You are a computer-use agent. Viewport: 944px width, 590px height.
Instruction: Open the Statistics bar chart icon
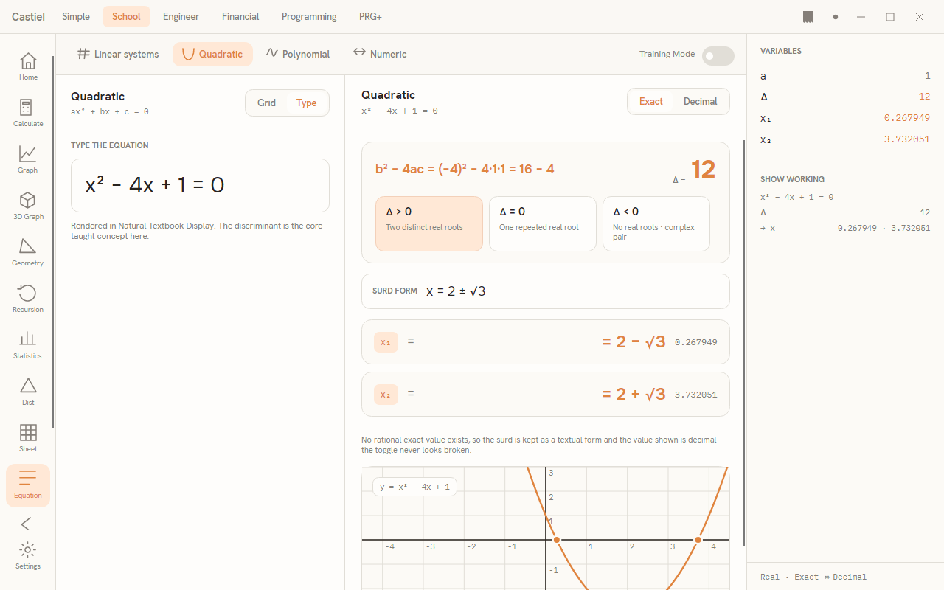point(28,345)
